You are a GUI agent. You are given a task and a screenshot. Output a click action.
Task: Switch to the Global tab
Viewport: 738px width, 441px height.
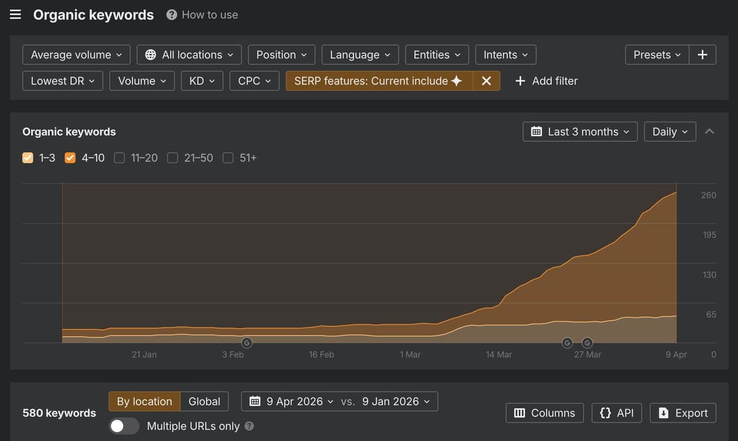click(x=204, y=401)
